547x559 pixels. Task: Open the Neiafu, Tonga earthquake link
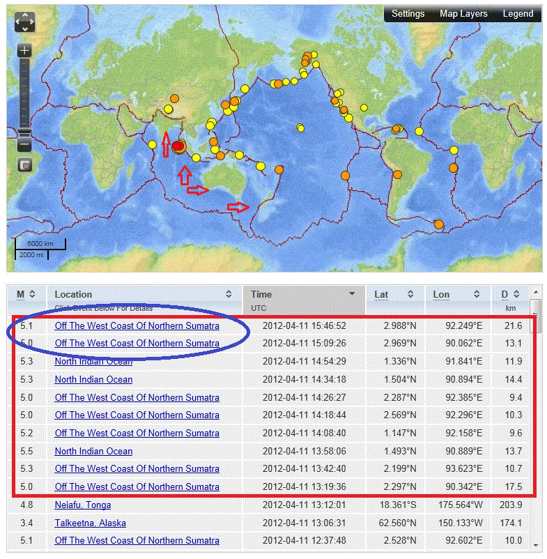click(x=83, y=505)
